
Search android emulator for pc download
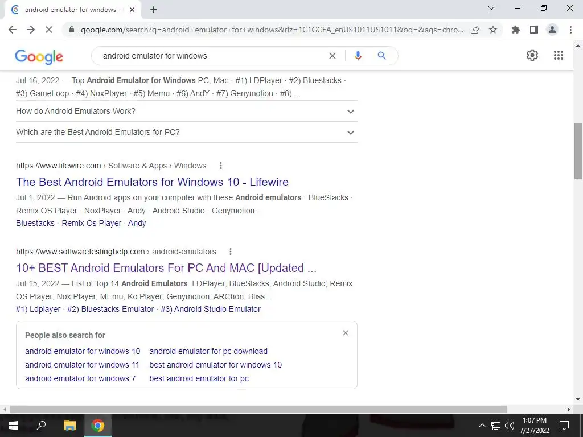click(208, 351)
